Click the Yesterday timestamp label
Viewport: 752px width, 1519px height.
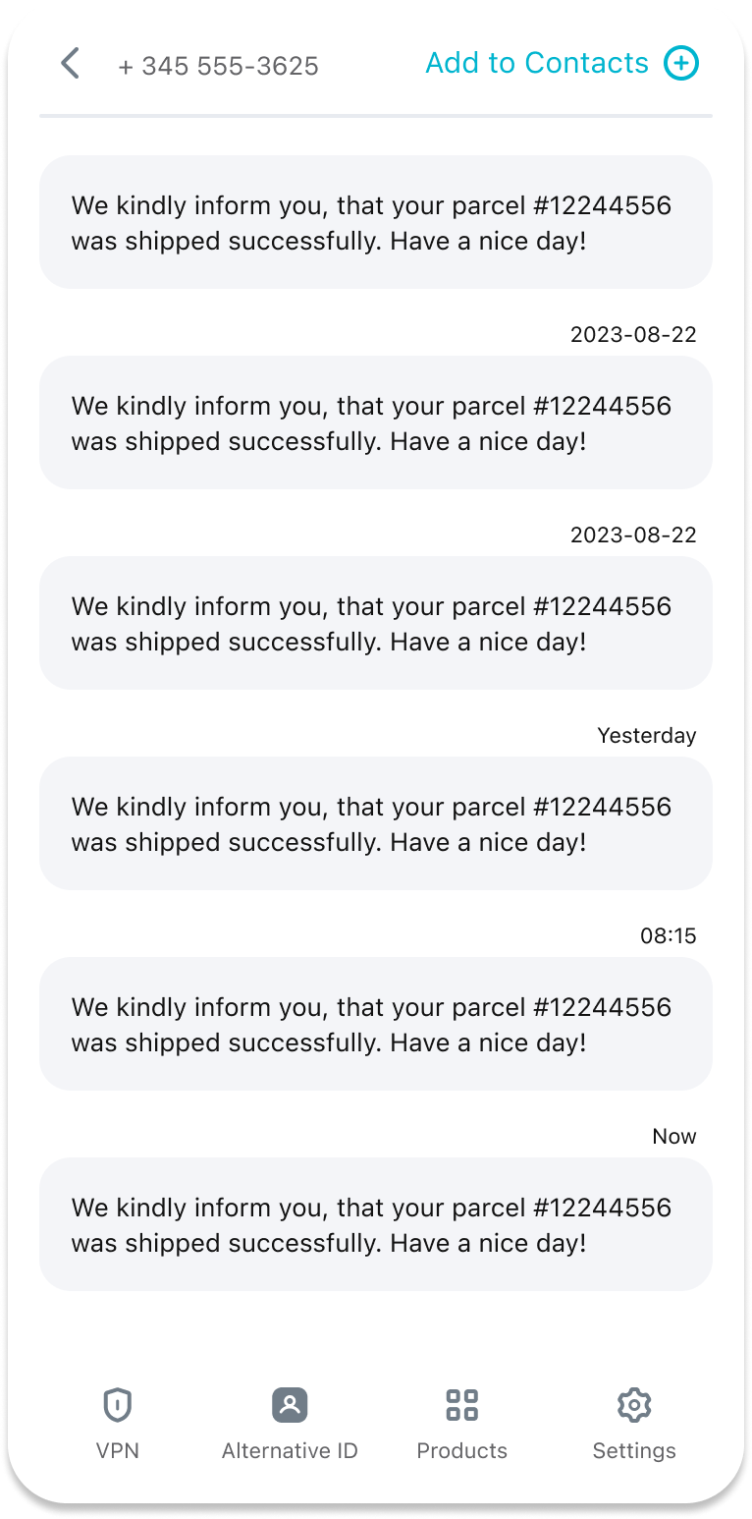tap(646, 736)
